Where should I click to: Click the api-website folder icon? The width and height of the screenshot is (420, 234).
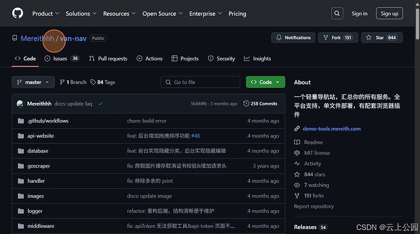pyautogui.click(x=21, y=136)
